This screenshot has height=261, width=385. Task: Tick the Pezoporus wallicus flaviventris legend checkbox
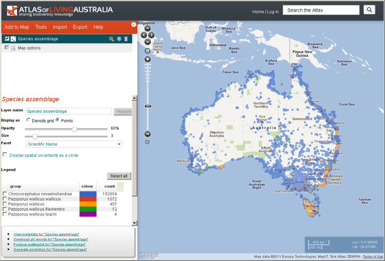(x=5, y=209)
